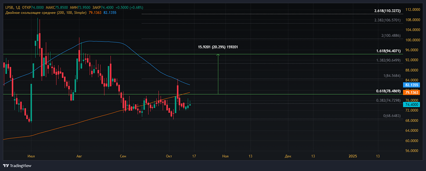Select Fibonacci level label 1.618(94.4071)
Image resolution: width=426 pixels, height=171 pixels.
pyautogui.click(x=388, y=51)
